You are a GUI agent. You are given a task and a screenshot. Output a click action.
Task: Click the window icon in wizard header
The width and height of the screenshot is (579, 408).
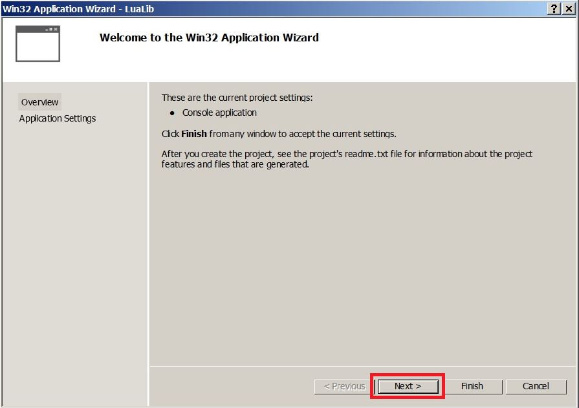[x=38, y=43]
